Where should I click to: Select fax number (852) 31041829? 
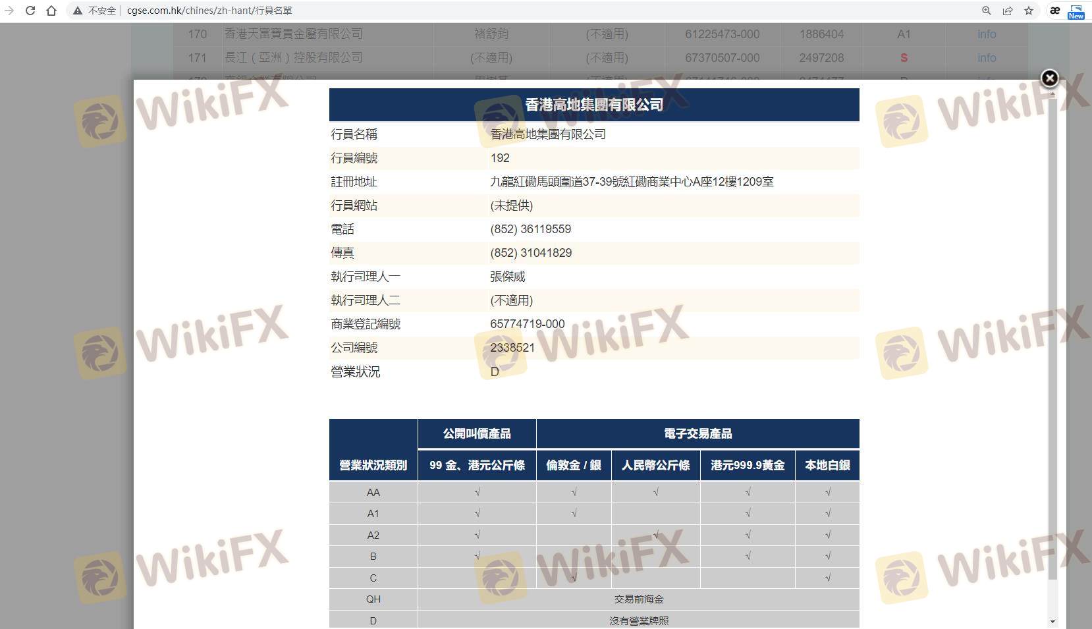(531, 253)
